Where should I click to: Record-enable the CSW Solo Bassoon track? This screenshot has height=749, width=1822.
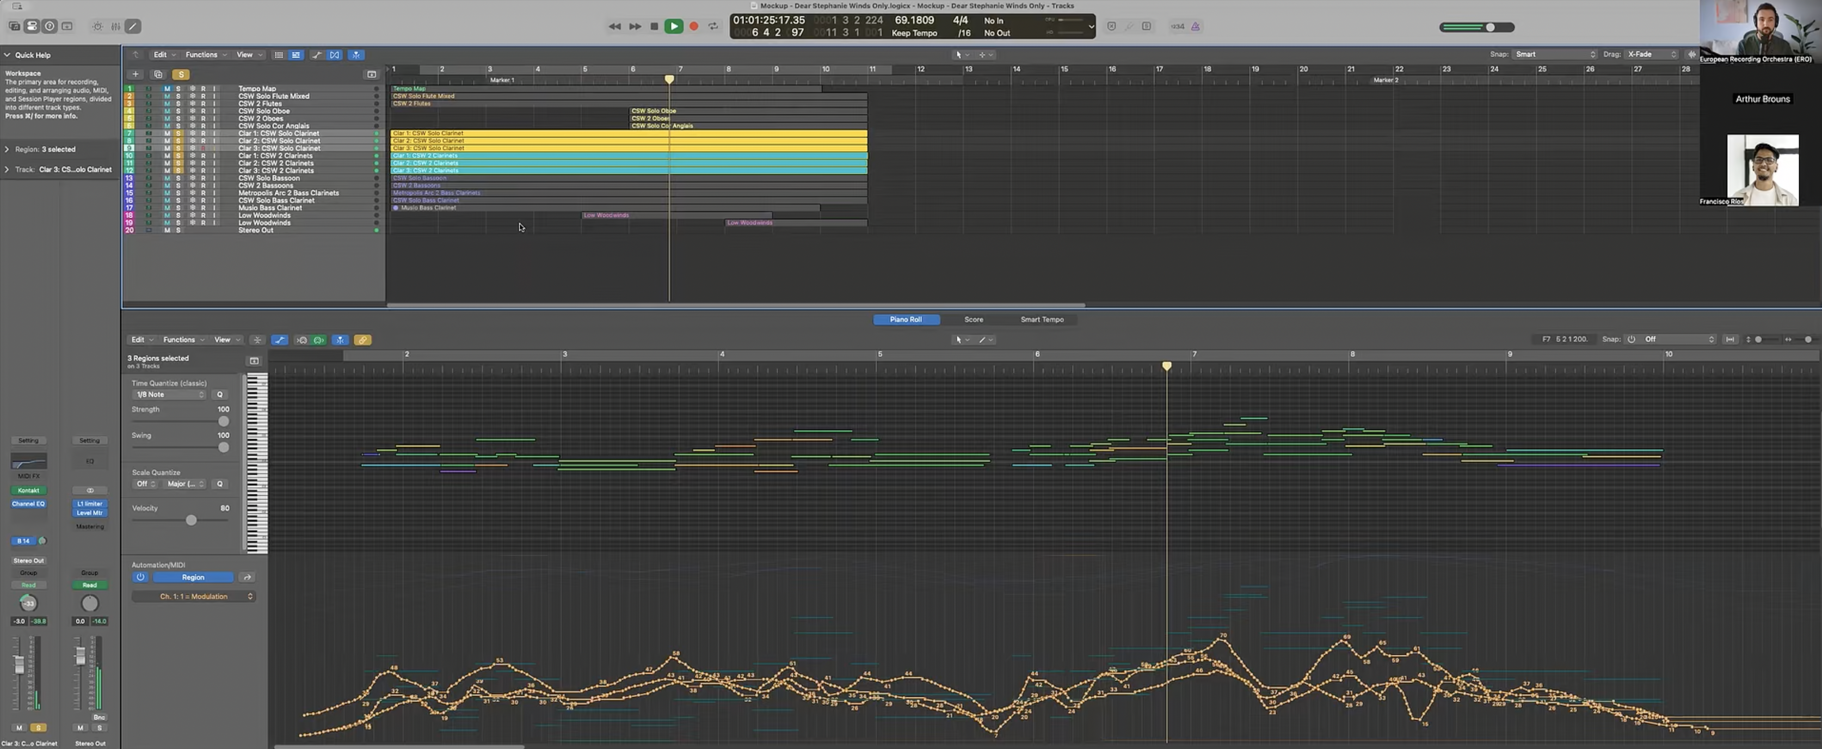(203, 177)
